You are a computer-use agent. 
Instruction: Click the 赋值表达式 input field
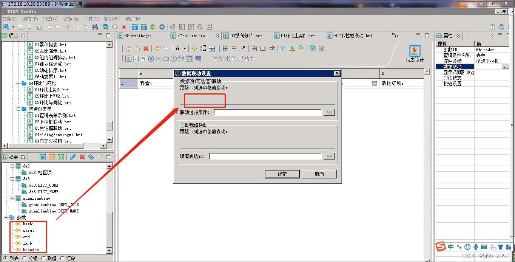tap(265, 156)
